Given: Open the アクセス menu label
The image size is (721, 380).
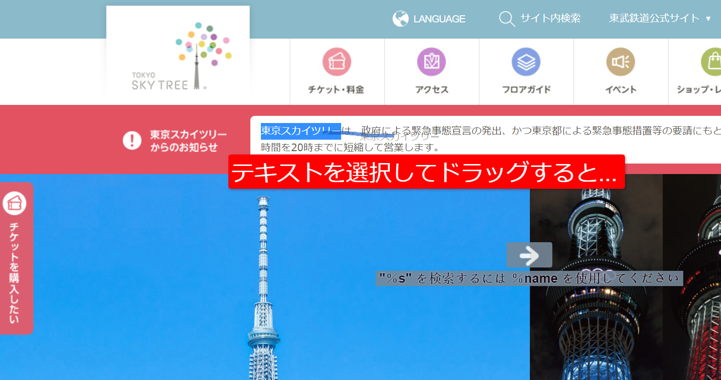Looking at the screenshot, I should click(x=431, y=89).
